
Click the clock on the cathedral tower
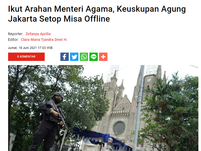(x=149, y=80)
